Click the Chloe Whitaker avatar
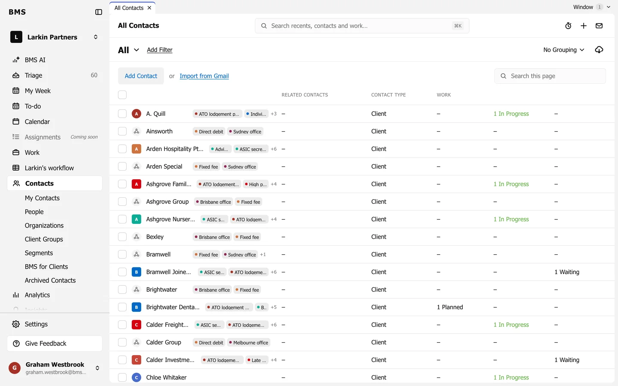Viewport: 618px width, 386px height. pos(136,377)
